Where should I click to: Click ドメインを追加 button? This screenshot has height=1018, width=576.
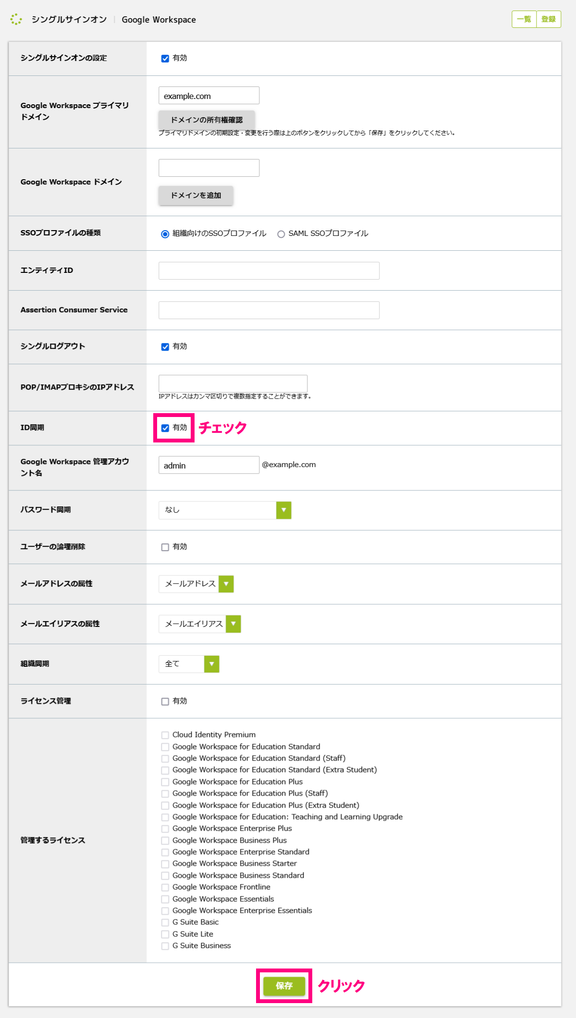[x=196, y=196]
